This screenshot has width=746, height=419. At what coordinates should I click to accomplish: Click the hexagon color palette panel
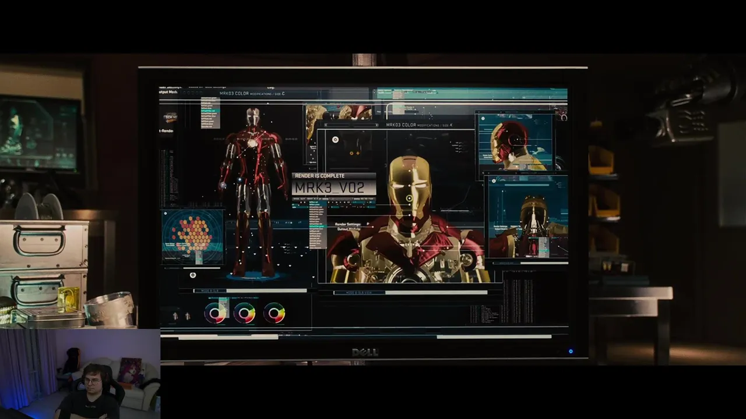pos(192,237)
